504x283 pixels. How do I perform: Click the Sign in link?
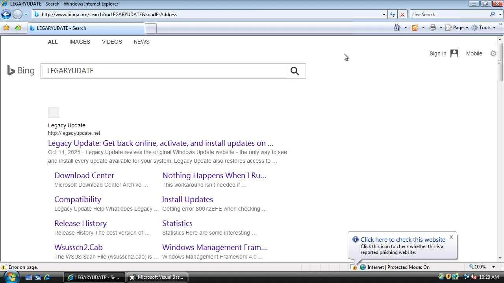click(x=438, y=53)
